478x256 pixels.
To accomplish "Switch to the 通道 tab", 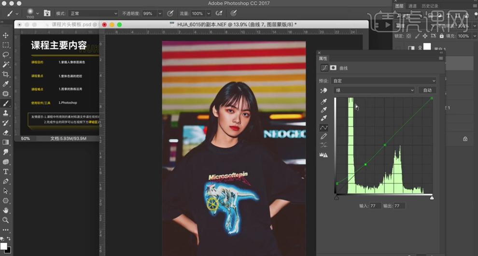I will click(x=412, y=6).
